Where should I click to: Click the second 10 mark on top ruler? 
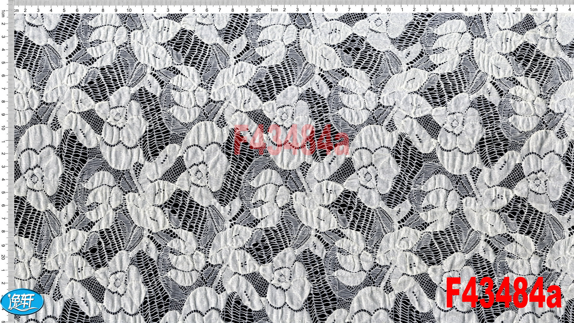[388, 9]
